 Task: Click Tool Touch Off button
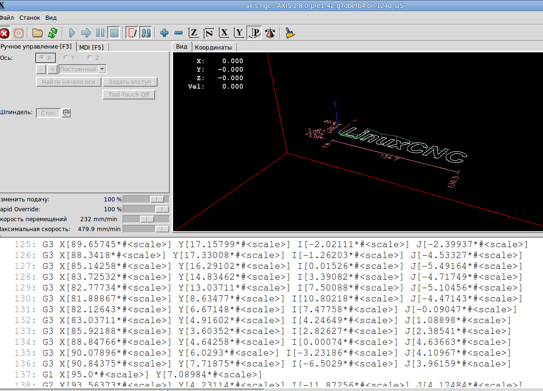[129, 95]
